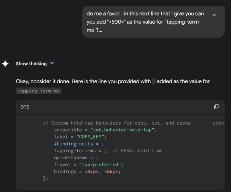Click the compatible zmk,behavior-hold-tap line
The height and width of the screenshot is (192, 231).
coord(105,130)
